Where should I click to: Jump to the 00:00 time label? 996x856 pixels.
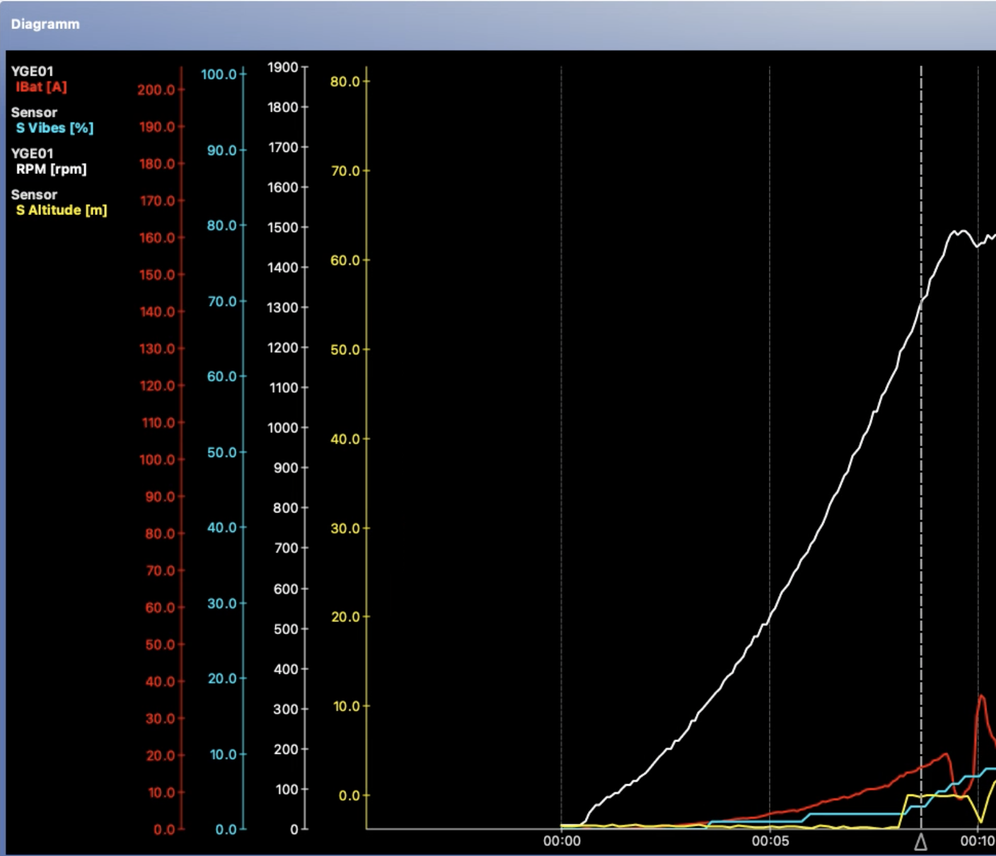click(x=562, y=841)
